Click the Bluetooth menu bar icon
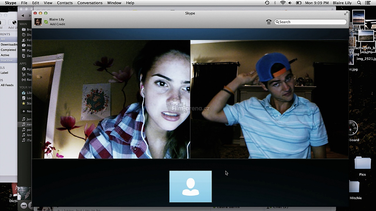376x211 pixels. (275, 3)
